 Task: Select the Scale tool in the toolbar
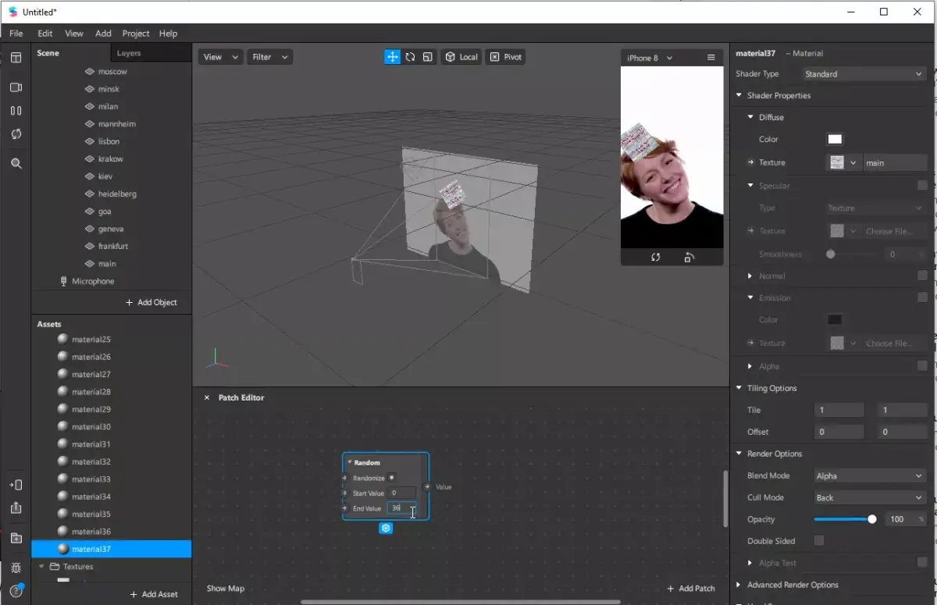(x=427, y=56)
